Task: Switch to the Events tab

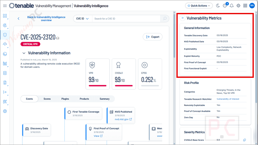Action: click(29, 99)
